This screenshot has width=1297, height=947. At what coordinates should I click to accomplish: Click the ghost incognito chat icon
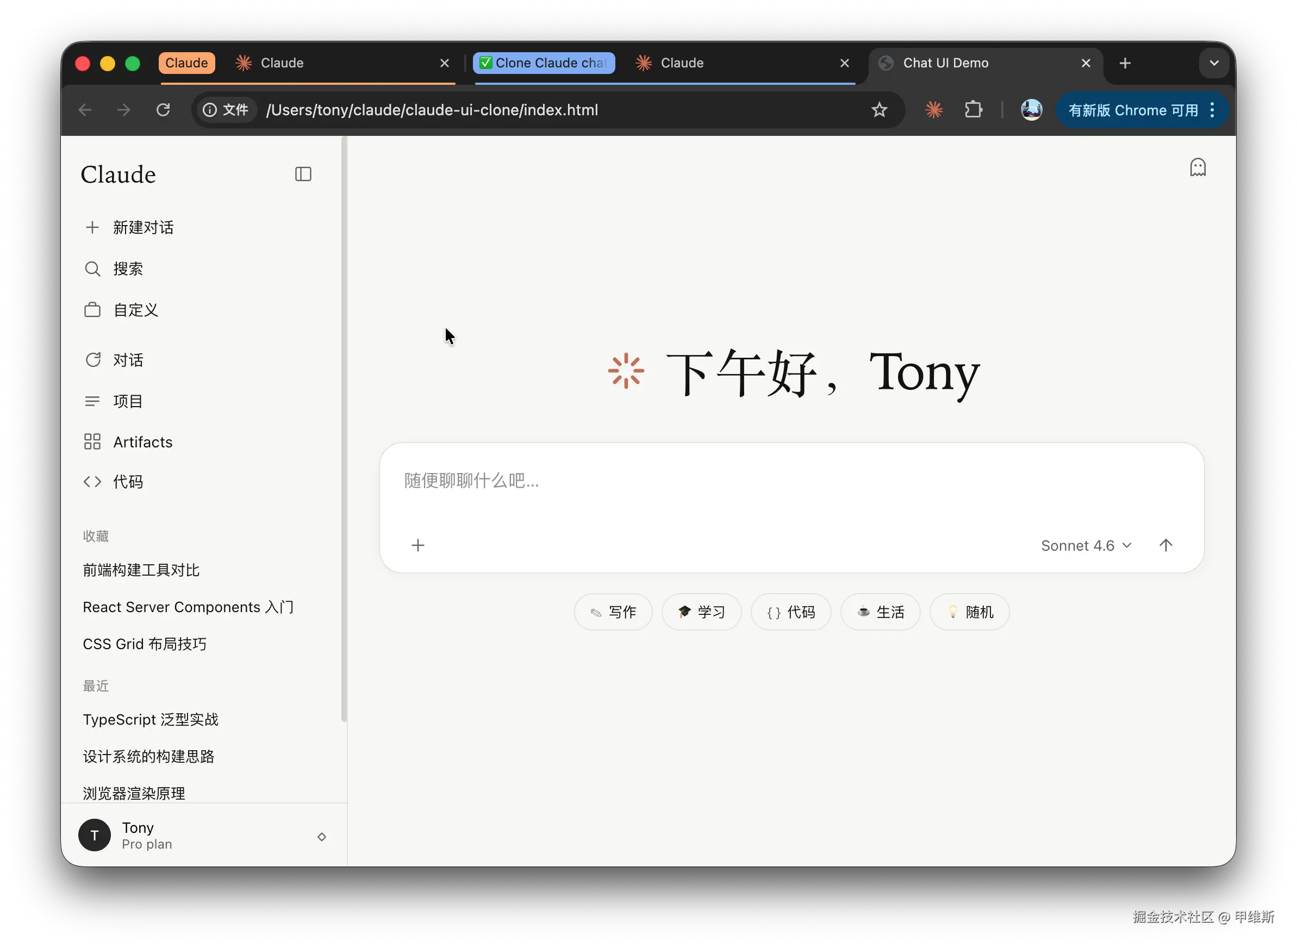coord(1198,167)
